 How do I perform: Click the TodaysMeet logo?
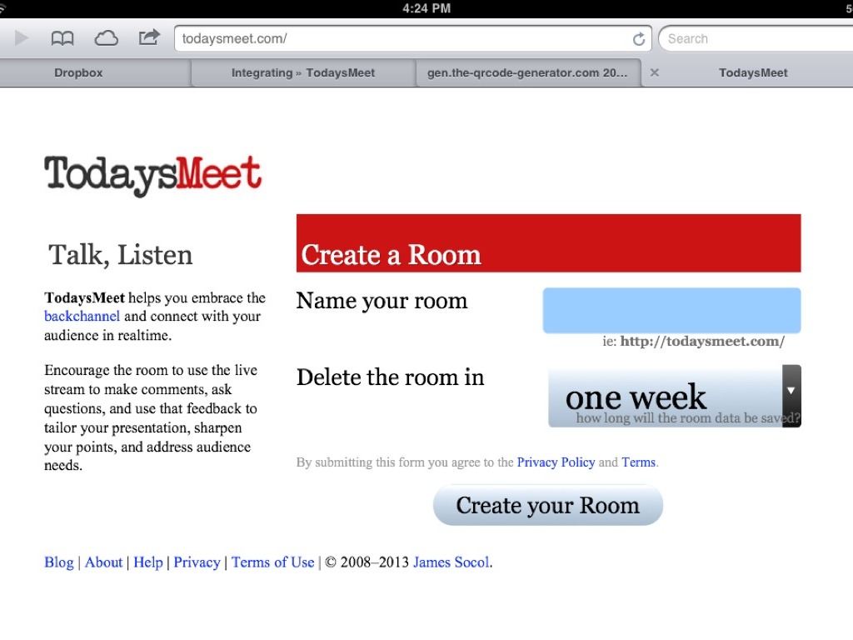tap(153, 175)
